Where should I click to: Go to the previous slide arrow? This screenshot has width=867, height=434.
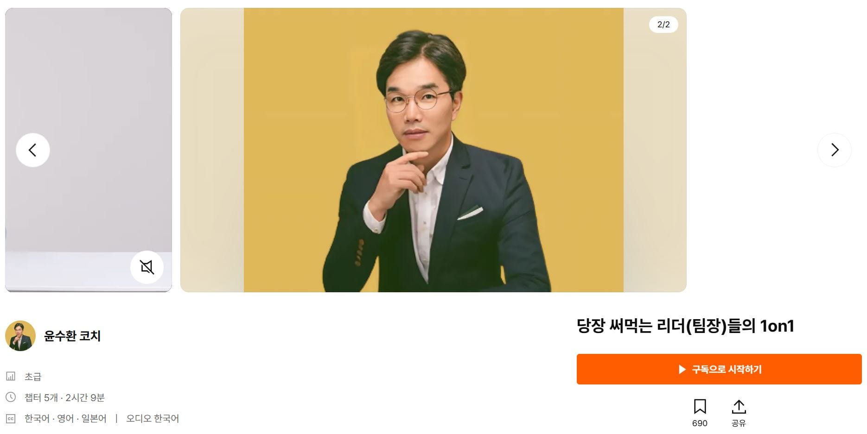(x=32, y=150)
